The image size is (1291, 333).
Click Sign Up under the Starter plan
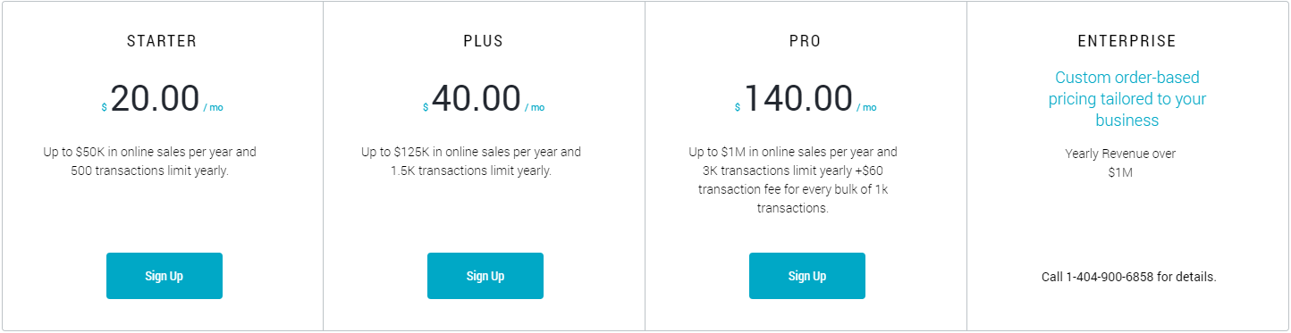[164, 276]
